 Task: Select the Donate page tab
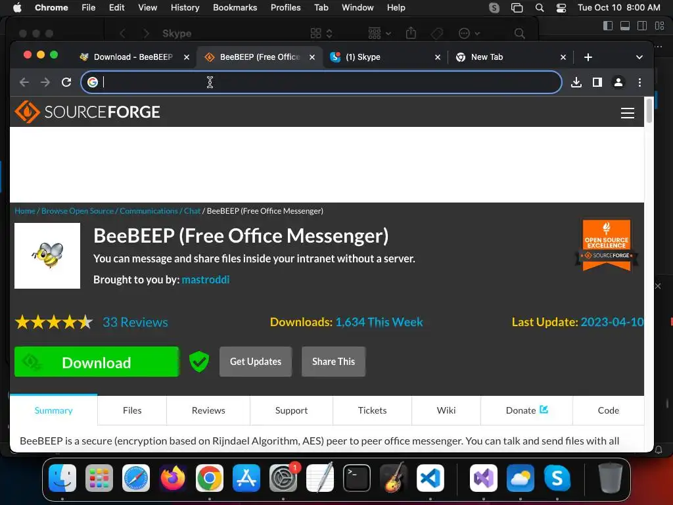526,410
